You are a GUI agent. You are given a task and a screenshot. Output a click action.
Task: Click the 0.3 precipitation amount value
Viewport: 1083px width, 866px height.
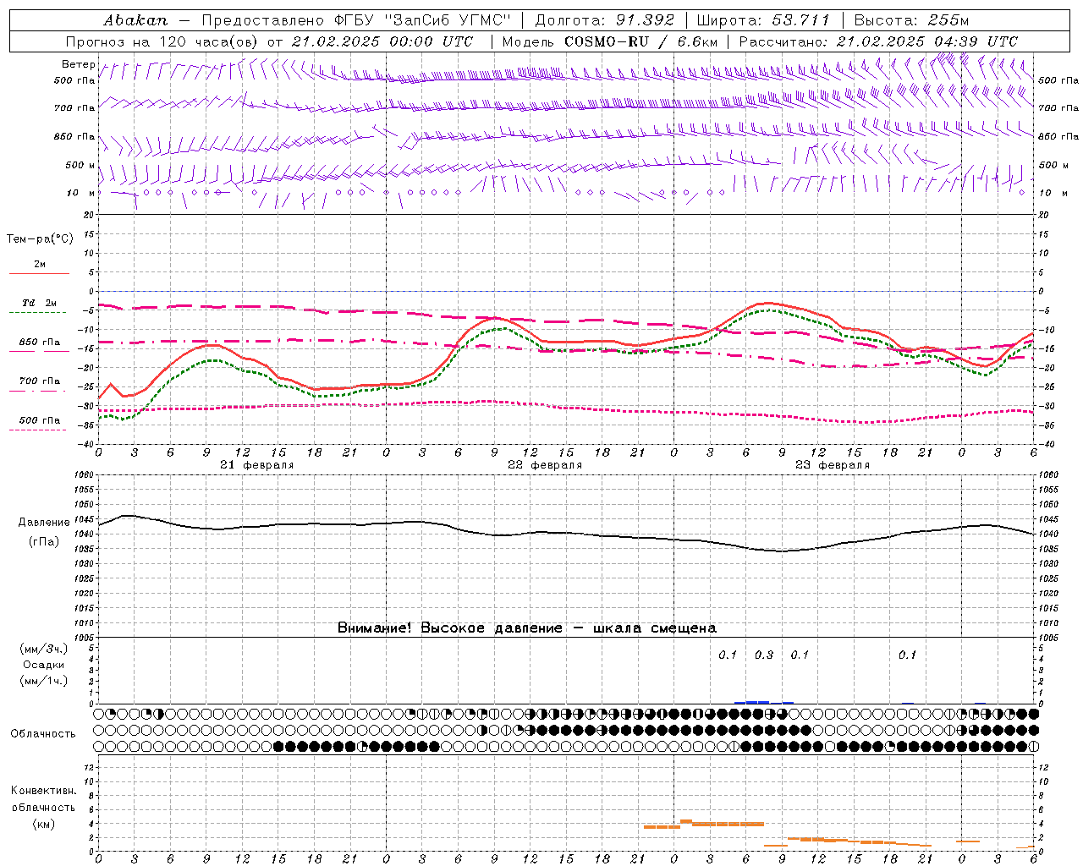click(764, 655)
